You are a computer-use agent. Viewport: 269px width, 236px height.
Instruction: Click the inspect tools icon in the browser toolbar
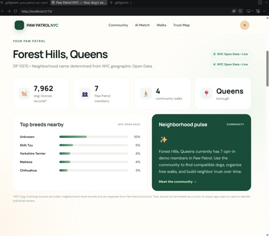point(258,11)
